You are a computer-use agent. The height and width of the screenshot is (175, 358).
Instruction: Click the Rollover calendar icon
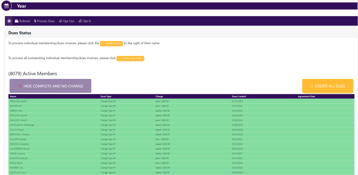(x=17, y=21)
